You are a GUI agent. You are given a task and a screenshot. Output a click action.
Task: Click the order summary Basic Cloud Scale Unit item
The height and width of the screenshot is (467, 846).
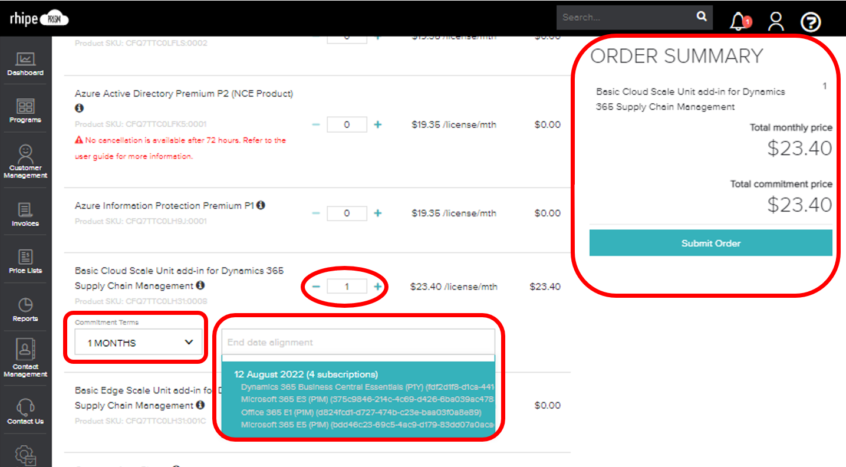690,99
